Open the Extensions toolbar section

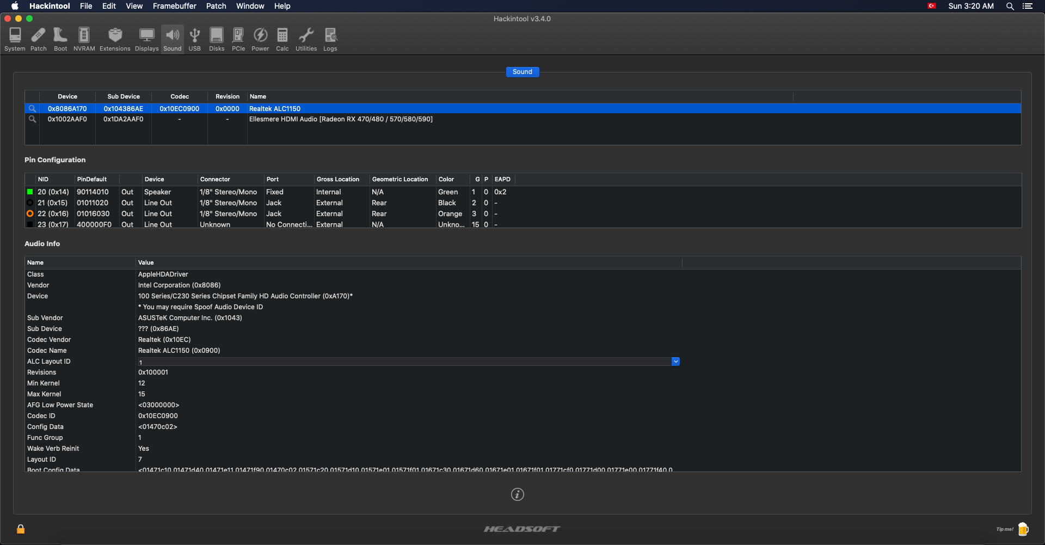[115, 39]
